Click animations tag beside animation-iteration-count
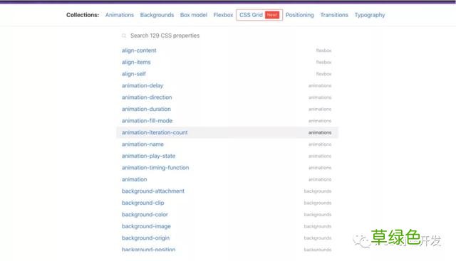456x261 pixels. (x=320, y=132)
